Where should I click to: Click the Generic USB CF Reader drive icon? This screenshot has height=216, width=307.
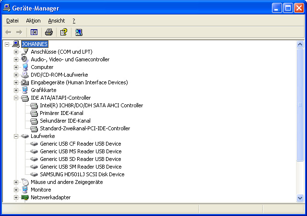pyautogui.click(x=34, y=144)
